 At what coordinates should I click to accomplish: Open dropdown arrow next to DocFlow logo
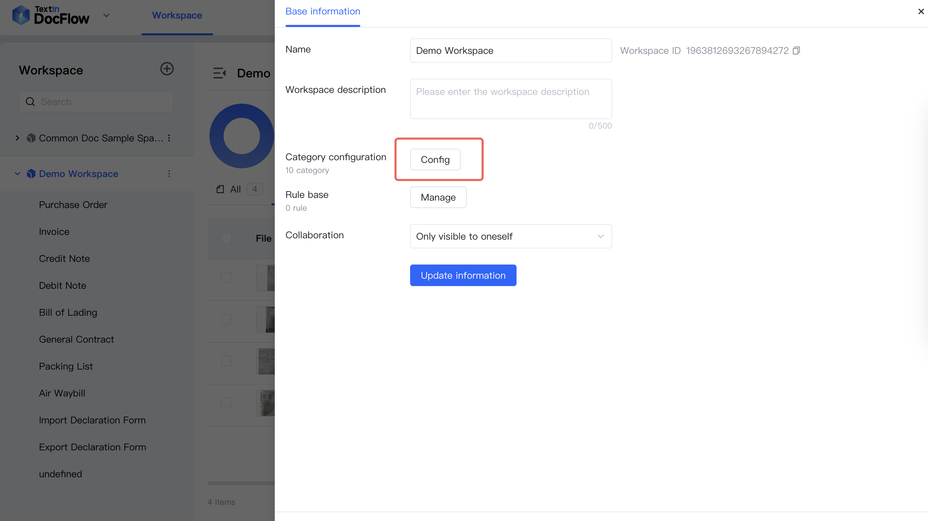[106, 15]
